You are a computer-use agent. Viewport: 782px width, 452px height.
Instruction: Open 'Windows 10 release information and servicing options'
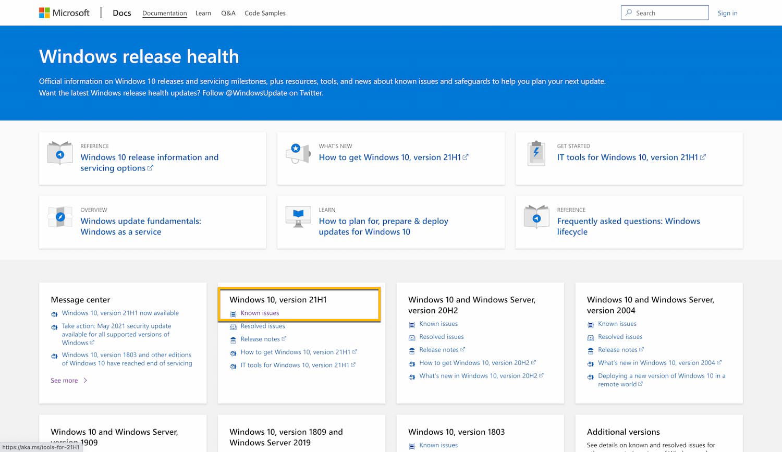coord(150,163)
